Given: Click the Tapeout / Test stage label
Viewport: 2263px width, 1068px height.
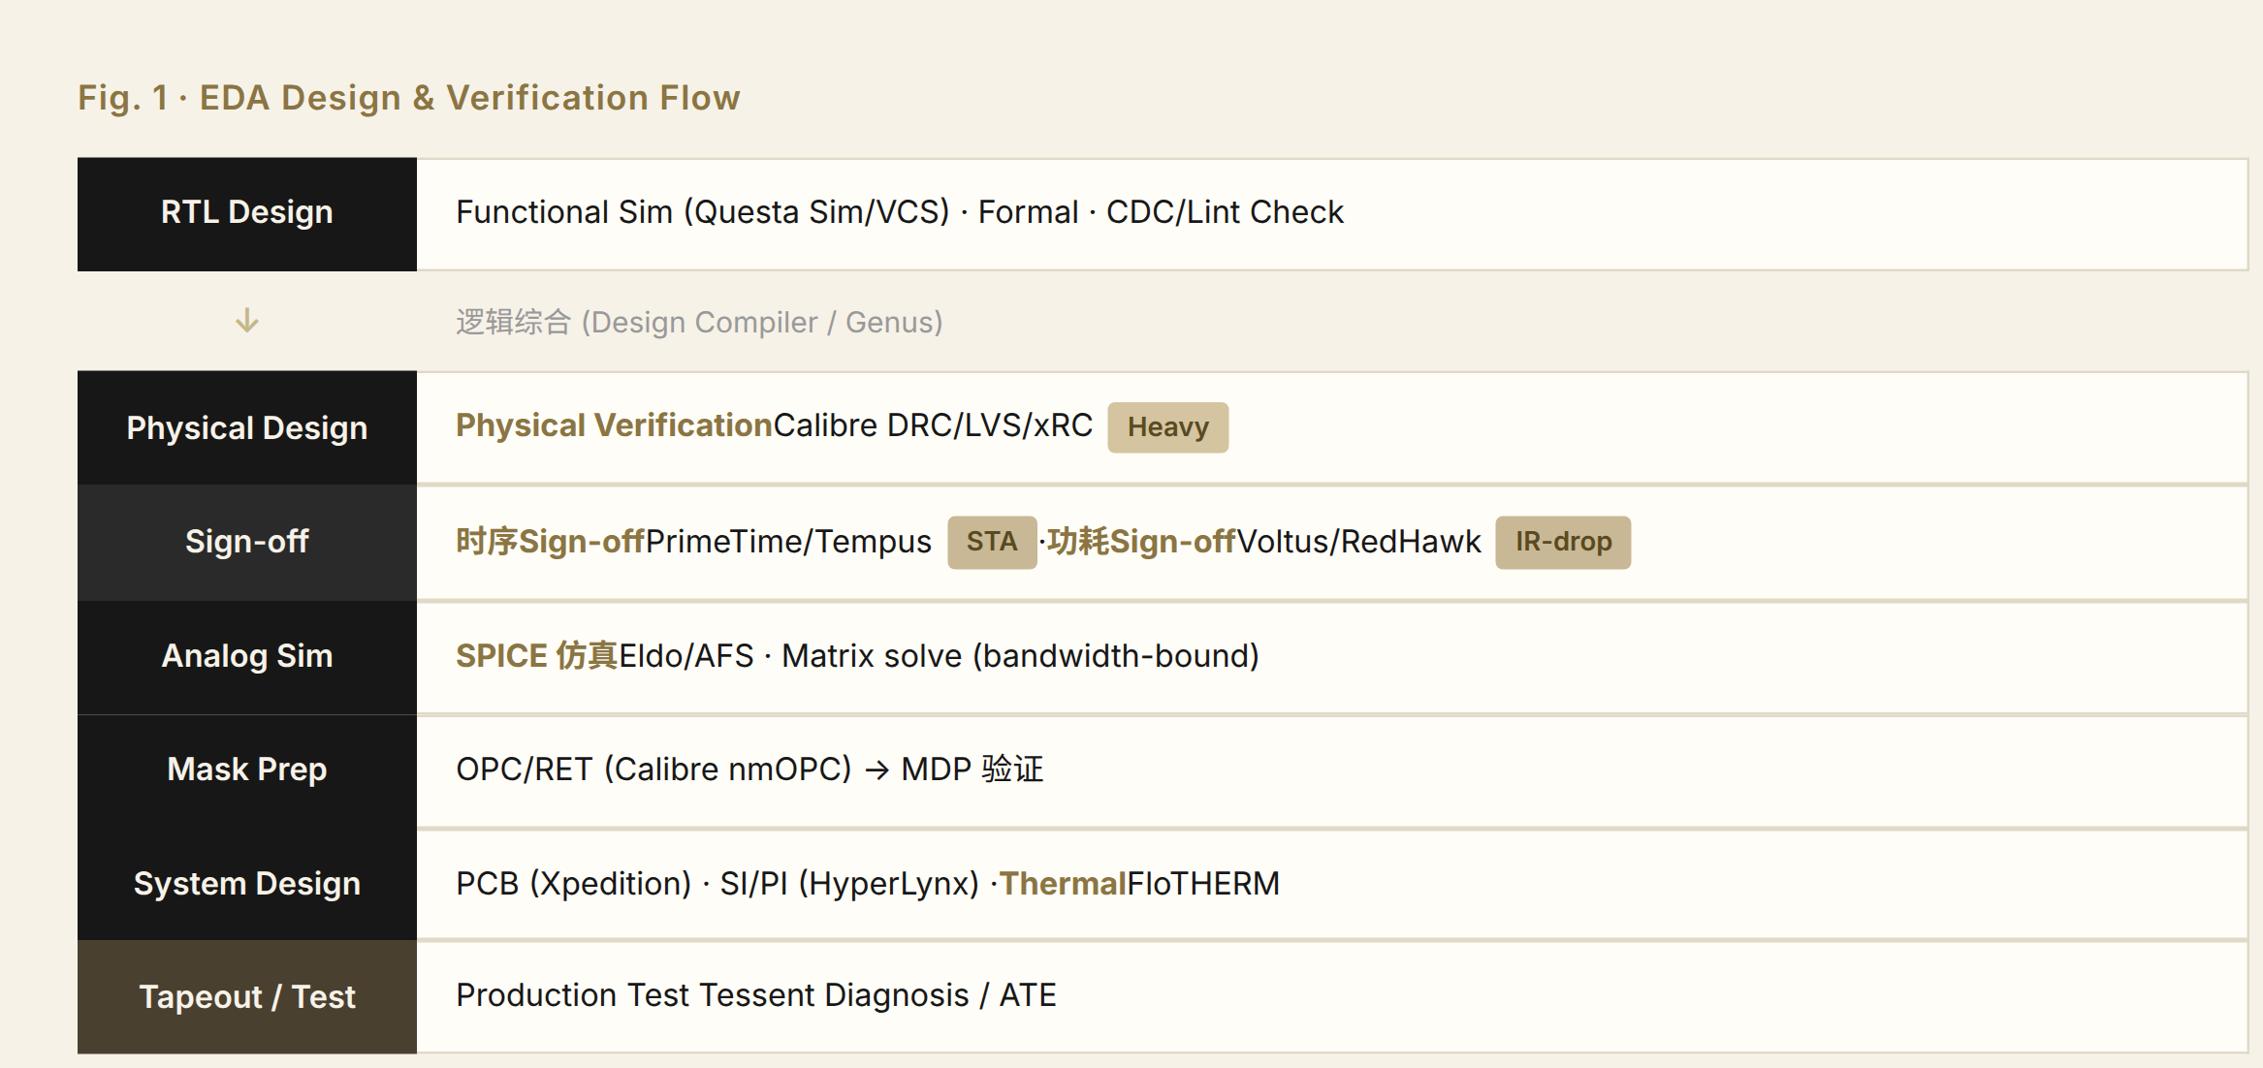Looking at the screenshot, I should (247, 997).
